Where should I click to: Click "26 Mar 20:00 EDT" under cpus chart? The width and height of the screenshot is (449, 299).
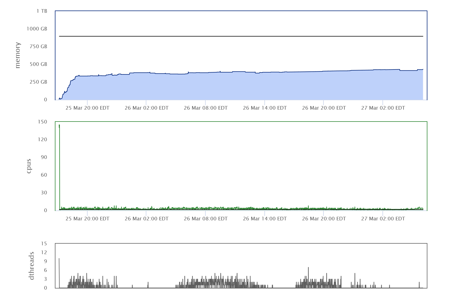point(324,219)
